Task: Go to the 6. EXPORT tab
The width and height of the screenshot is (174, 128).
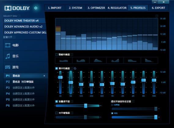Action: click(x=158, y=8)
